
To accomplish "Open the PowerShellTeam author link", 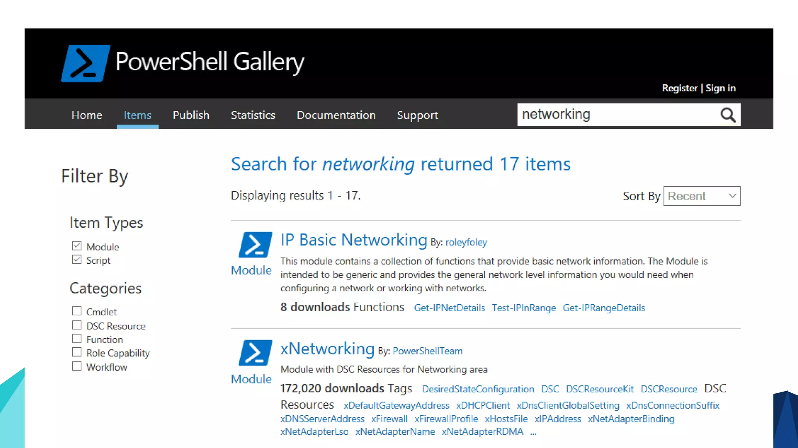I will click(427, 351).
